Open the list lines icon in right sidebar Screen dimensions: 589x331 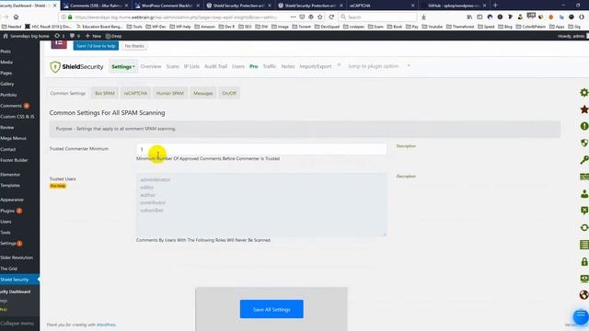click(x=584, y=245)
